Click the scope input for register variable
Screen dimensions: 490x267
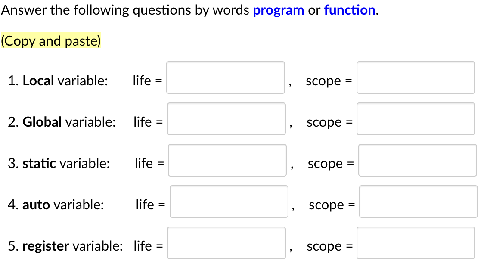tap(416, 243)
